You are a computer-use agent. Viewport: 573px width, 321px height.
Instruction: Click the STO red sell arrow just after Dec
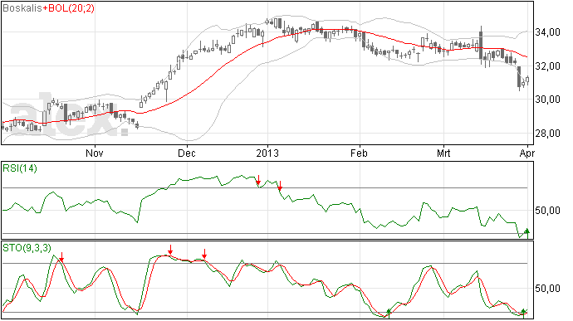204,254
